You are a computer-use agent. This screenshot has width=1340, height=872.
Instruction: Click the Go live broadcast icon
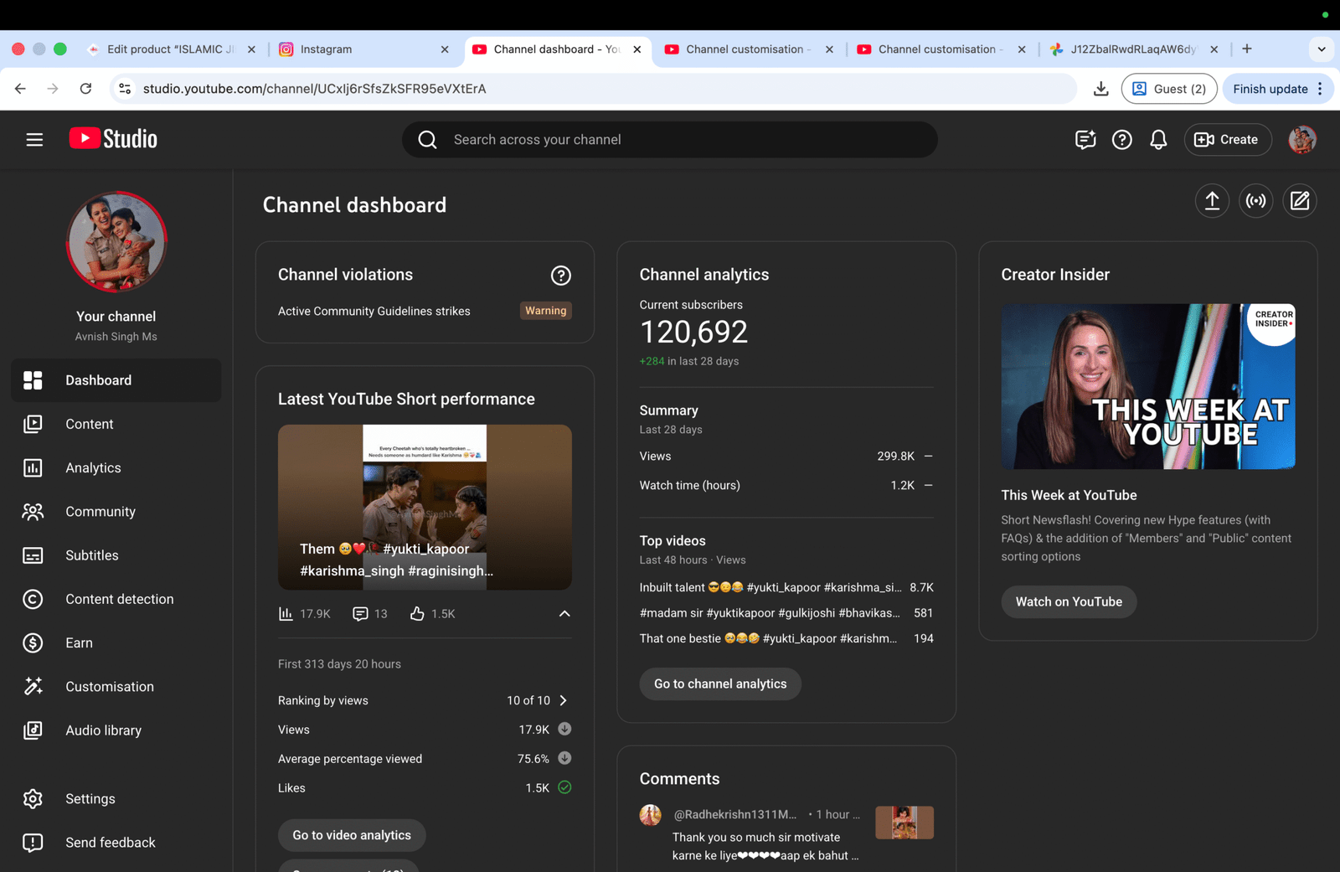[1255, 201]
